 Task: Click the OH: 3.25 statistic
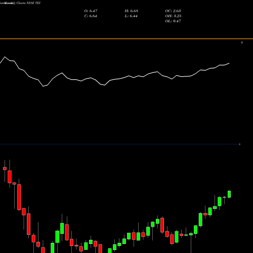(173, 16)
